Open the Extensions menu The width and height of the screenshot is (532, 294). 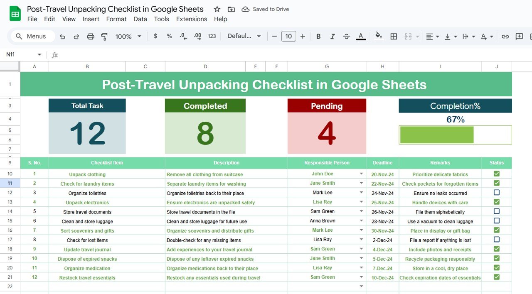coord(192,19)
